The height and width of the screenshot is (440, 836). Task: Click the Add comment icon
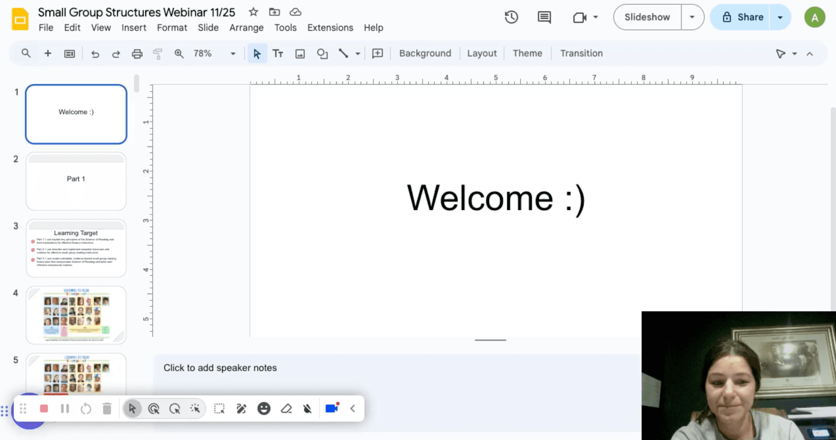(x=377, y=54)
